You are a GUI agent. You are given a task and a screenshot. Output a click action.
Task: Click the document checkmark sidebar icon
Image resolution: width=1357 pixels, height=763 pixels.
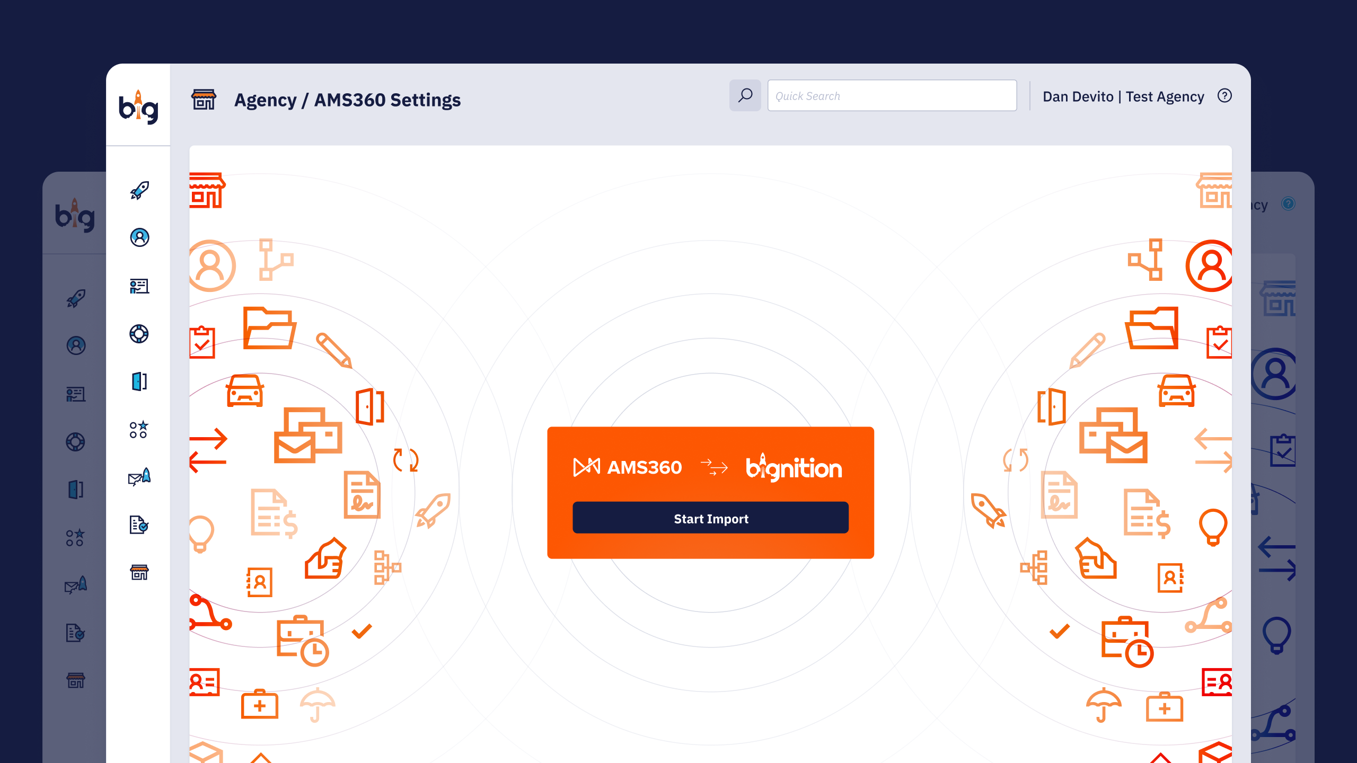pos(139,525)
